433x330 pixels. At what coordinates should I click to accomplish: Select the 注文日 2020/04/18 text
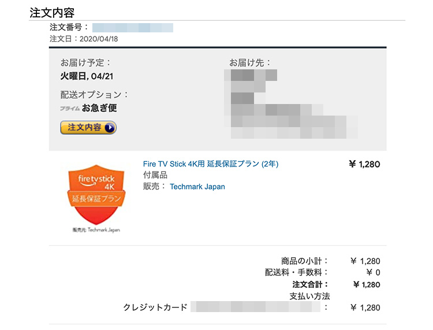click(x=84, y=39)
